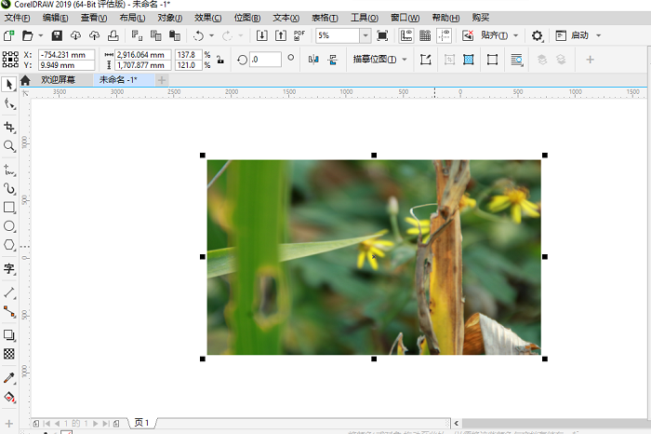Select the 页1 page tab
The width and height of the screenshot is (651, 434).
point(141,423)
